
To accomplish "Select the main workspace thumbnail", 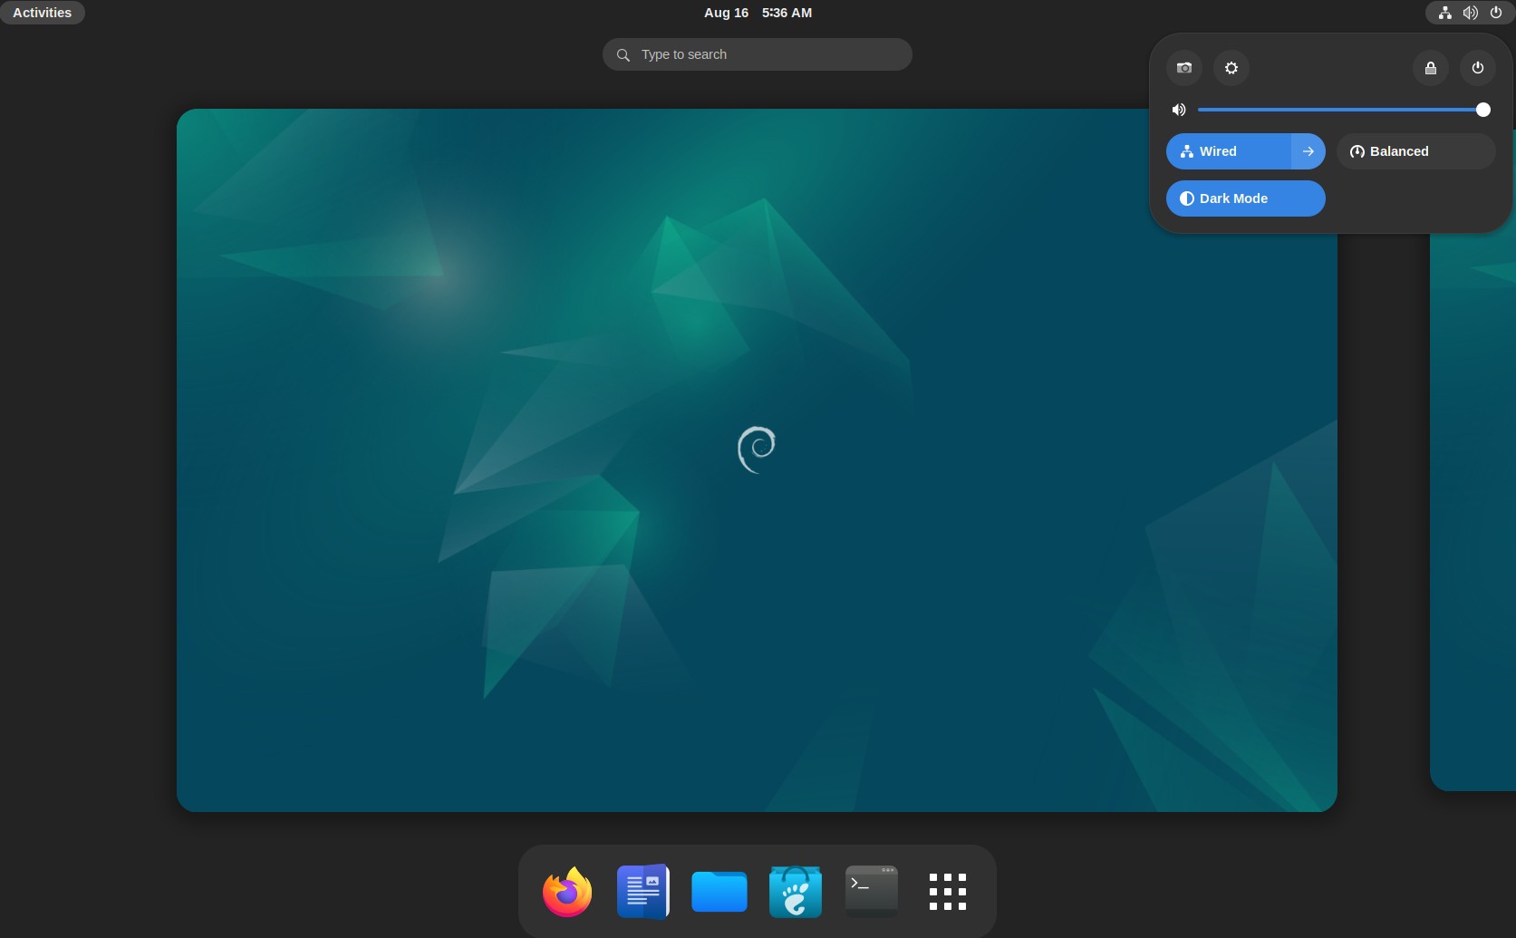I will pos(757,460).
